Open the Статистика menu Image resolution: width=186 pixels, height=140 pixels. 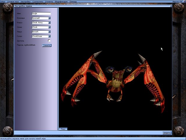pos(37,1)
